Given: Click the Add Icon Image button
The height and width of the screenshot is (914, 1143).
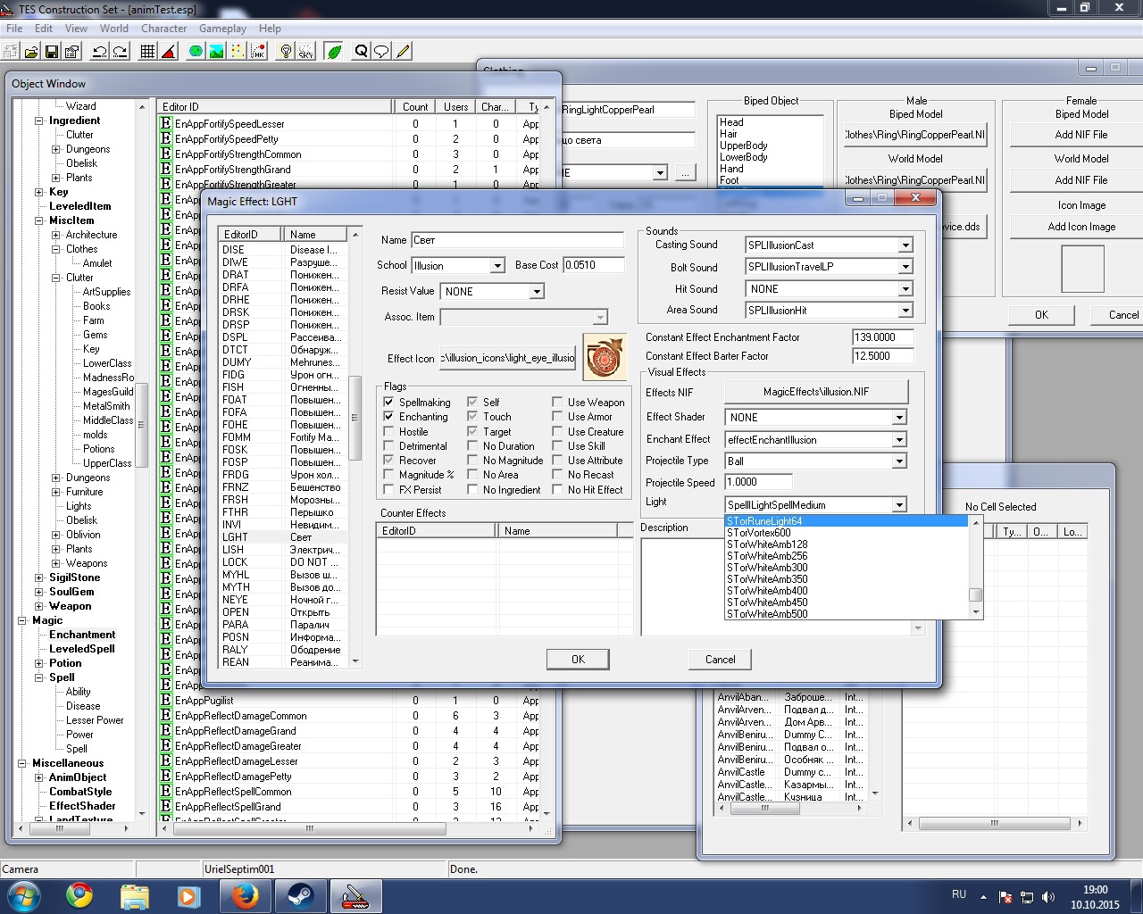Looking at the screenshot, I should pyautogui.click(x=1081, y=227).
